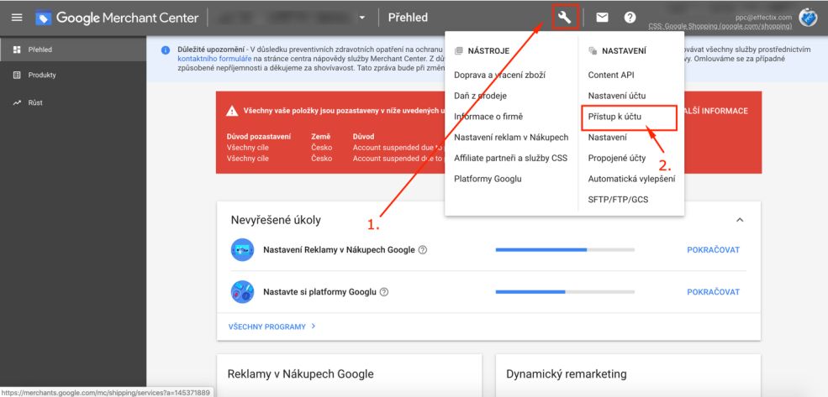828x397 pixels.
Task: Click the Nastavte si platformy Googlu icon
Action: (x=242, y=291)
